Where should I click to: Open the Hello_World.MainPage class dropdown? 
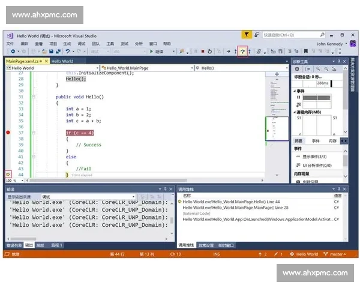(x=192, y=68)
